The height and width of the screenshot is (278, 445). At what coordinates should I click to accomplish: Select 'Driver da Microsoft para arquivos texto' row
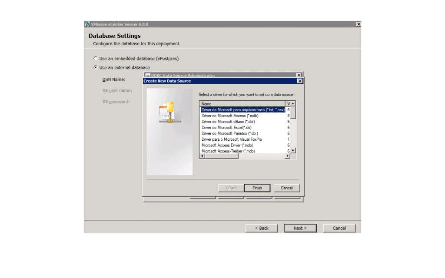(x=242, y=110)
